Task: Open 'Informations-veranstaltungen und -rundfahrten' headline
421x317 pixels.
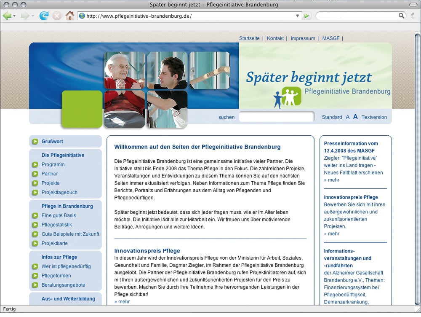Action: 347,258
